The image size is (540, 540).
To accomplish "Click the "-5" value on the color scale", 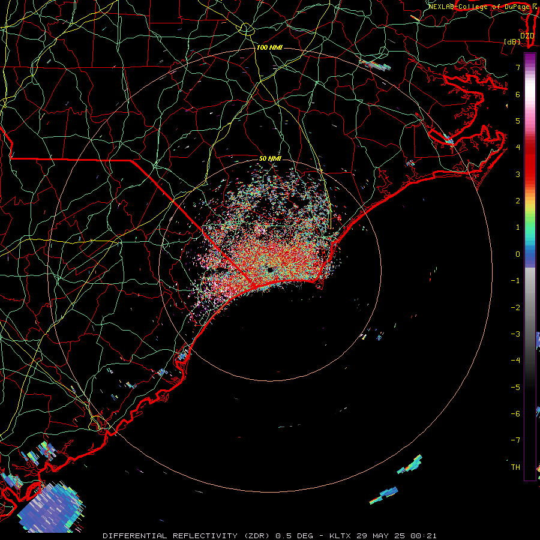I will click(x=515, y=388).
